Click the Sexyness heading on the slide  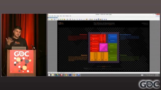click(84, 55)
